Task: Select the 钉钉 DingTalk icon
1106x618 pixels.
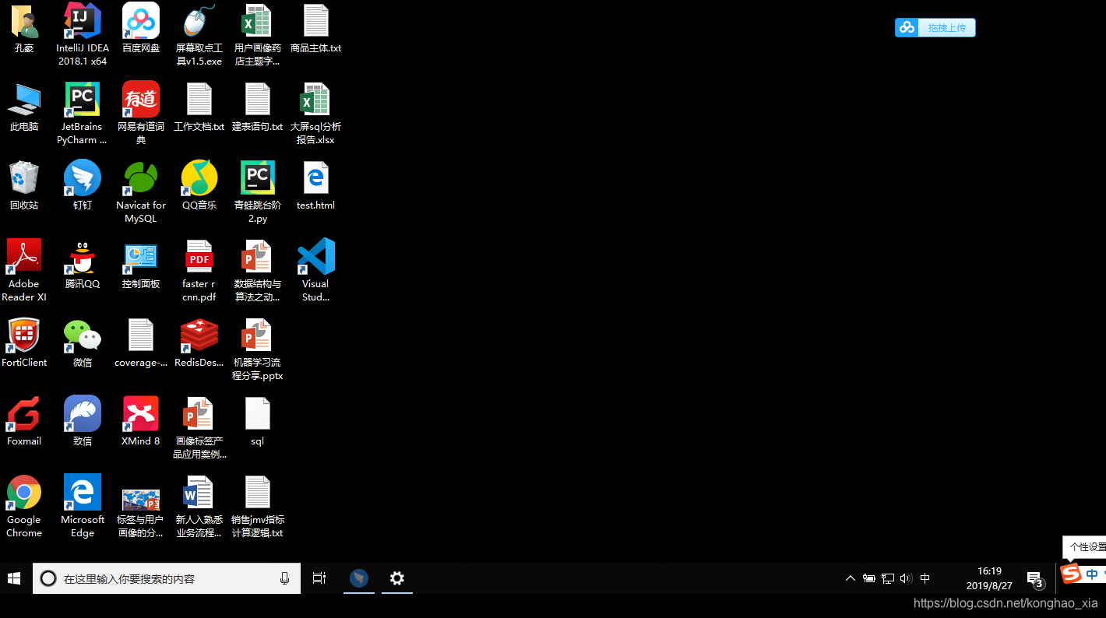Action: [83, 186]
